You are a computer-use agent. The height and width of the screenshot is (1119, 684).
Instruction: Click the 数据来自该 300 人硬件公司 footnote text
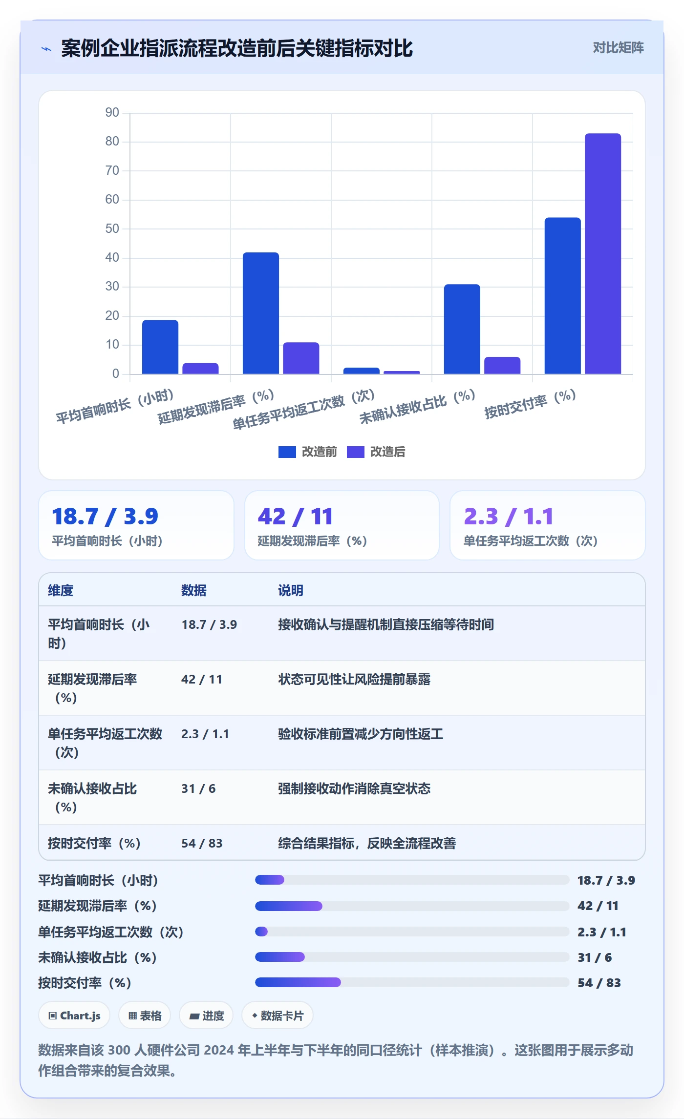click(x=336, y=1060)
